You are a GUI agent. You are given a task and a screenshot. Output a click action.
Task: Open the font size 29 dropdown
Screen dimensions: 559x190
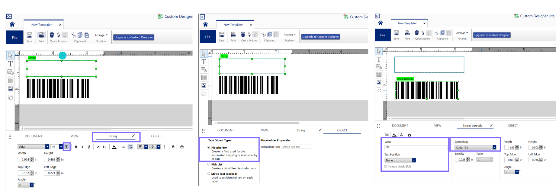pyautogui.click(x=61, y=147)
